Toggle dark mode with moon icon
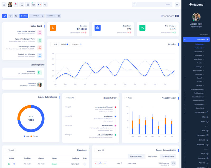Screen dimensions: 211x168 click(45, 4)
